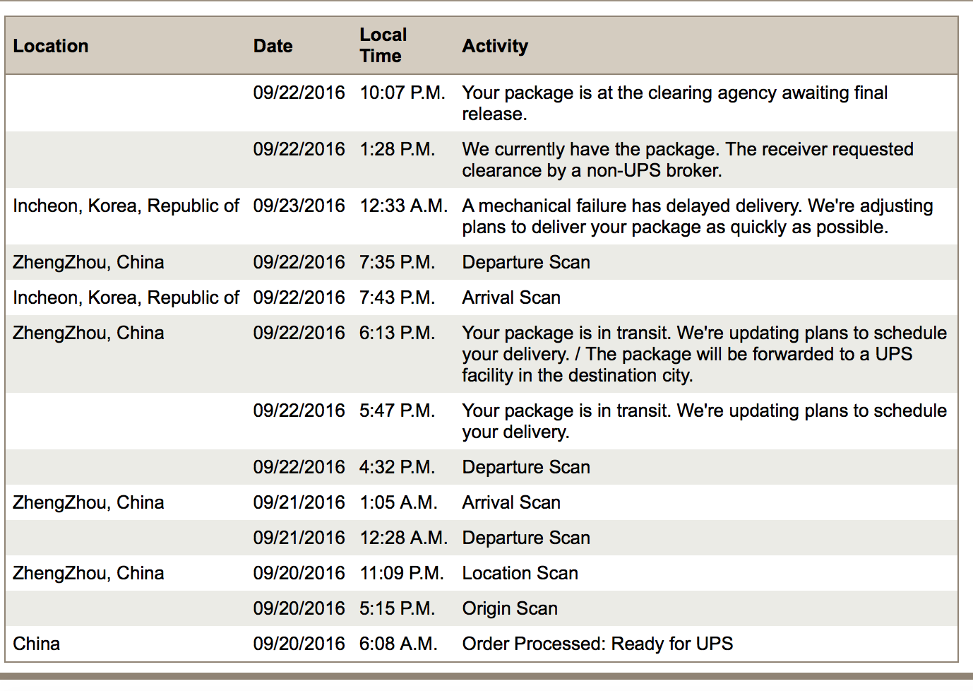Click the Location Scan activity text
973x691 pixels.
(x=520, y=573)
